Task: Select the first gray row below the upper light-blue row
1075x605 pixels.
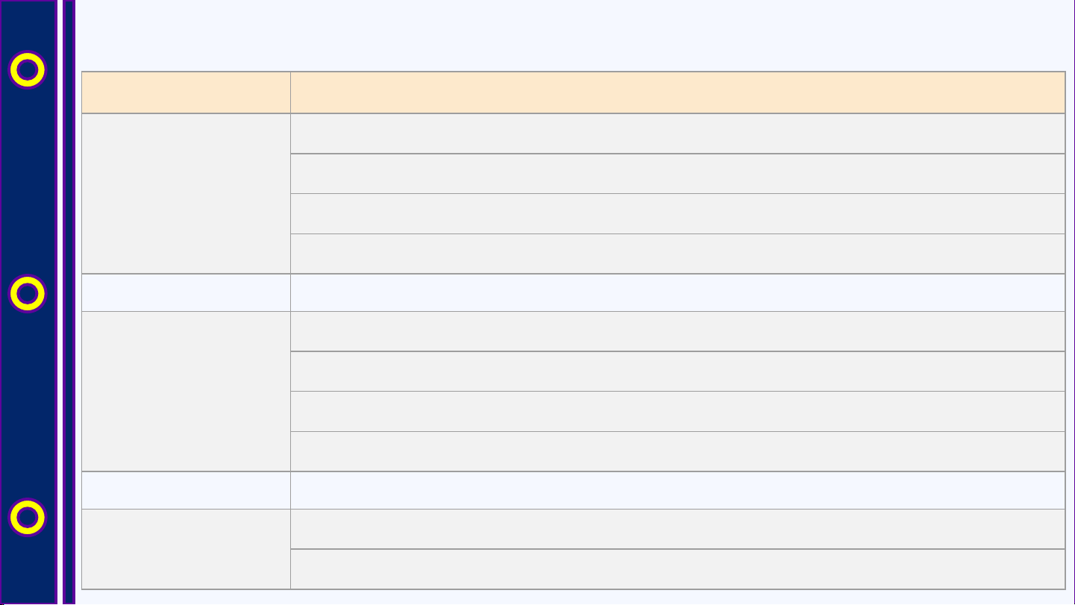Action: [677, 331]
